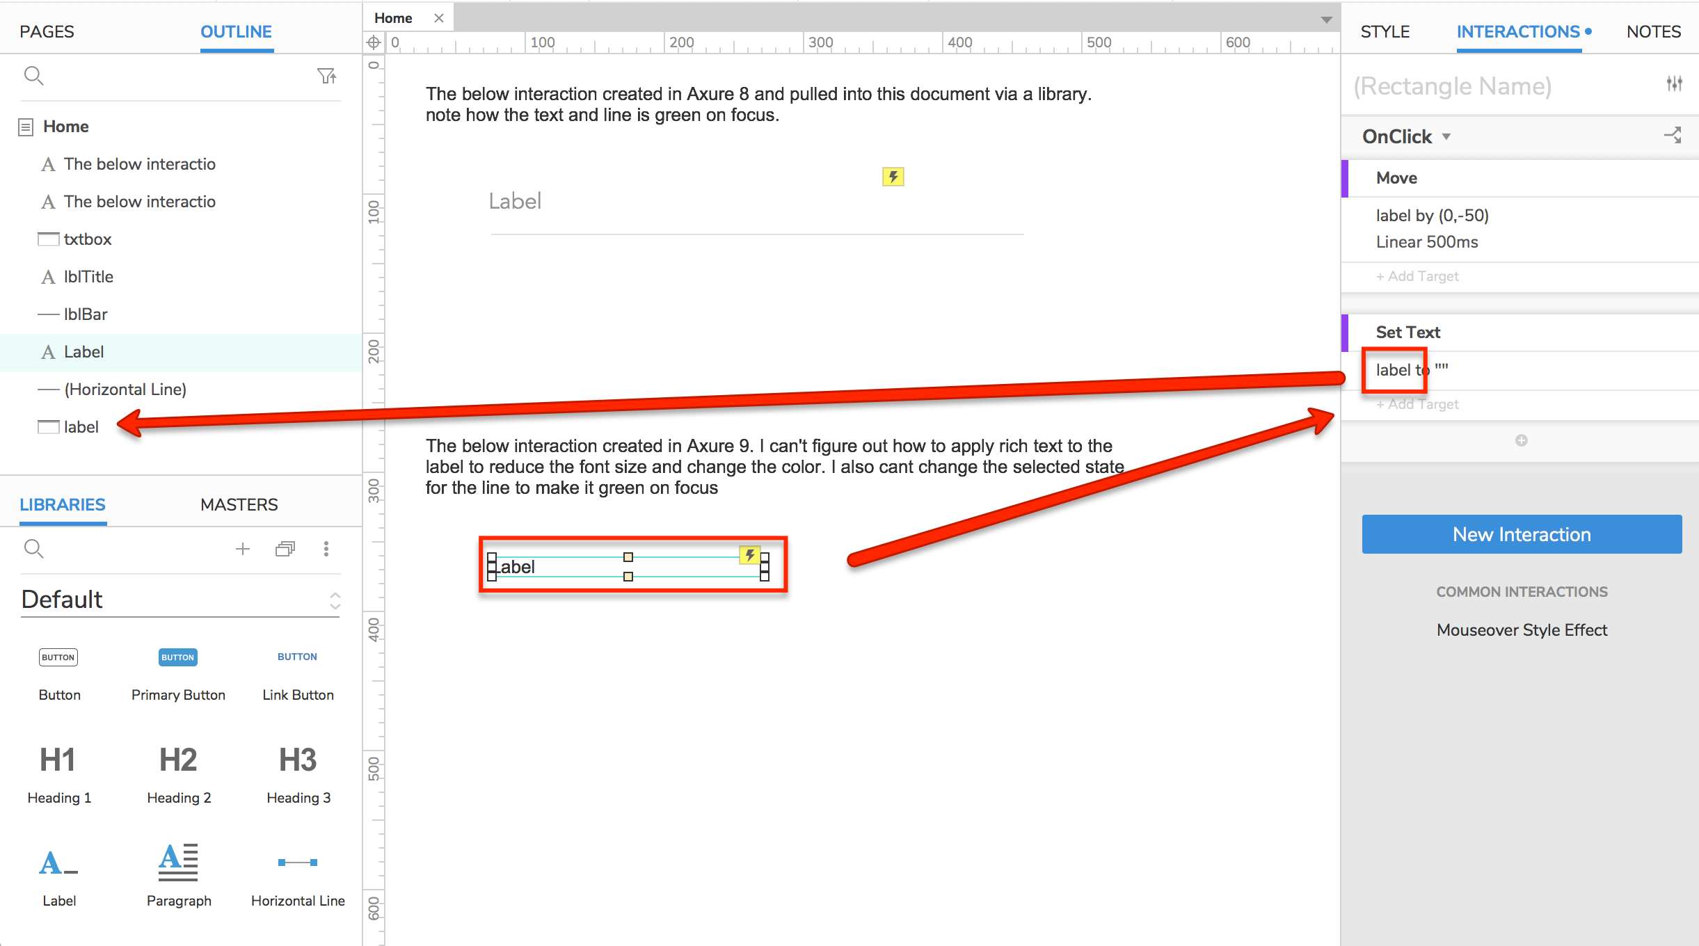1699x946 pixels.
Task: Open the Libraries kebab menu
Action: pos(326,549)
